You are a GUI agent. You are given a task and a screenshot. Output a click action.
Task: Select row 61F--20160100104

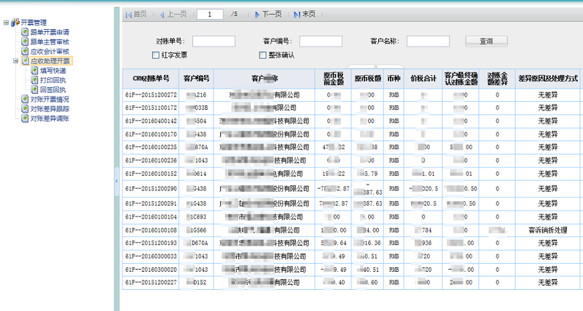tap(351, 217)
